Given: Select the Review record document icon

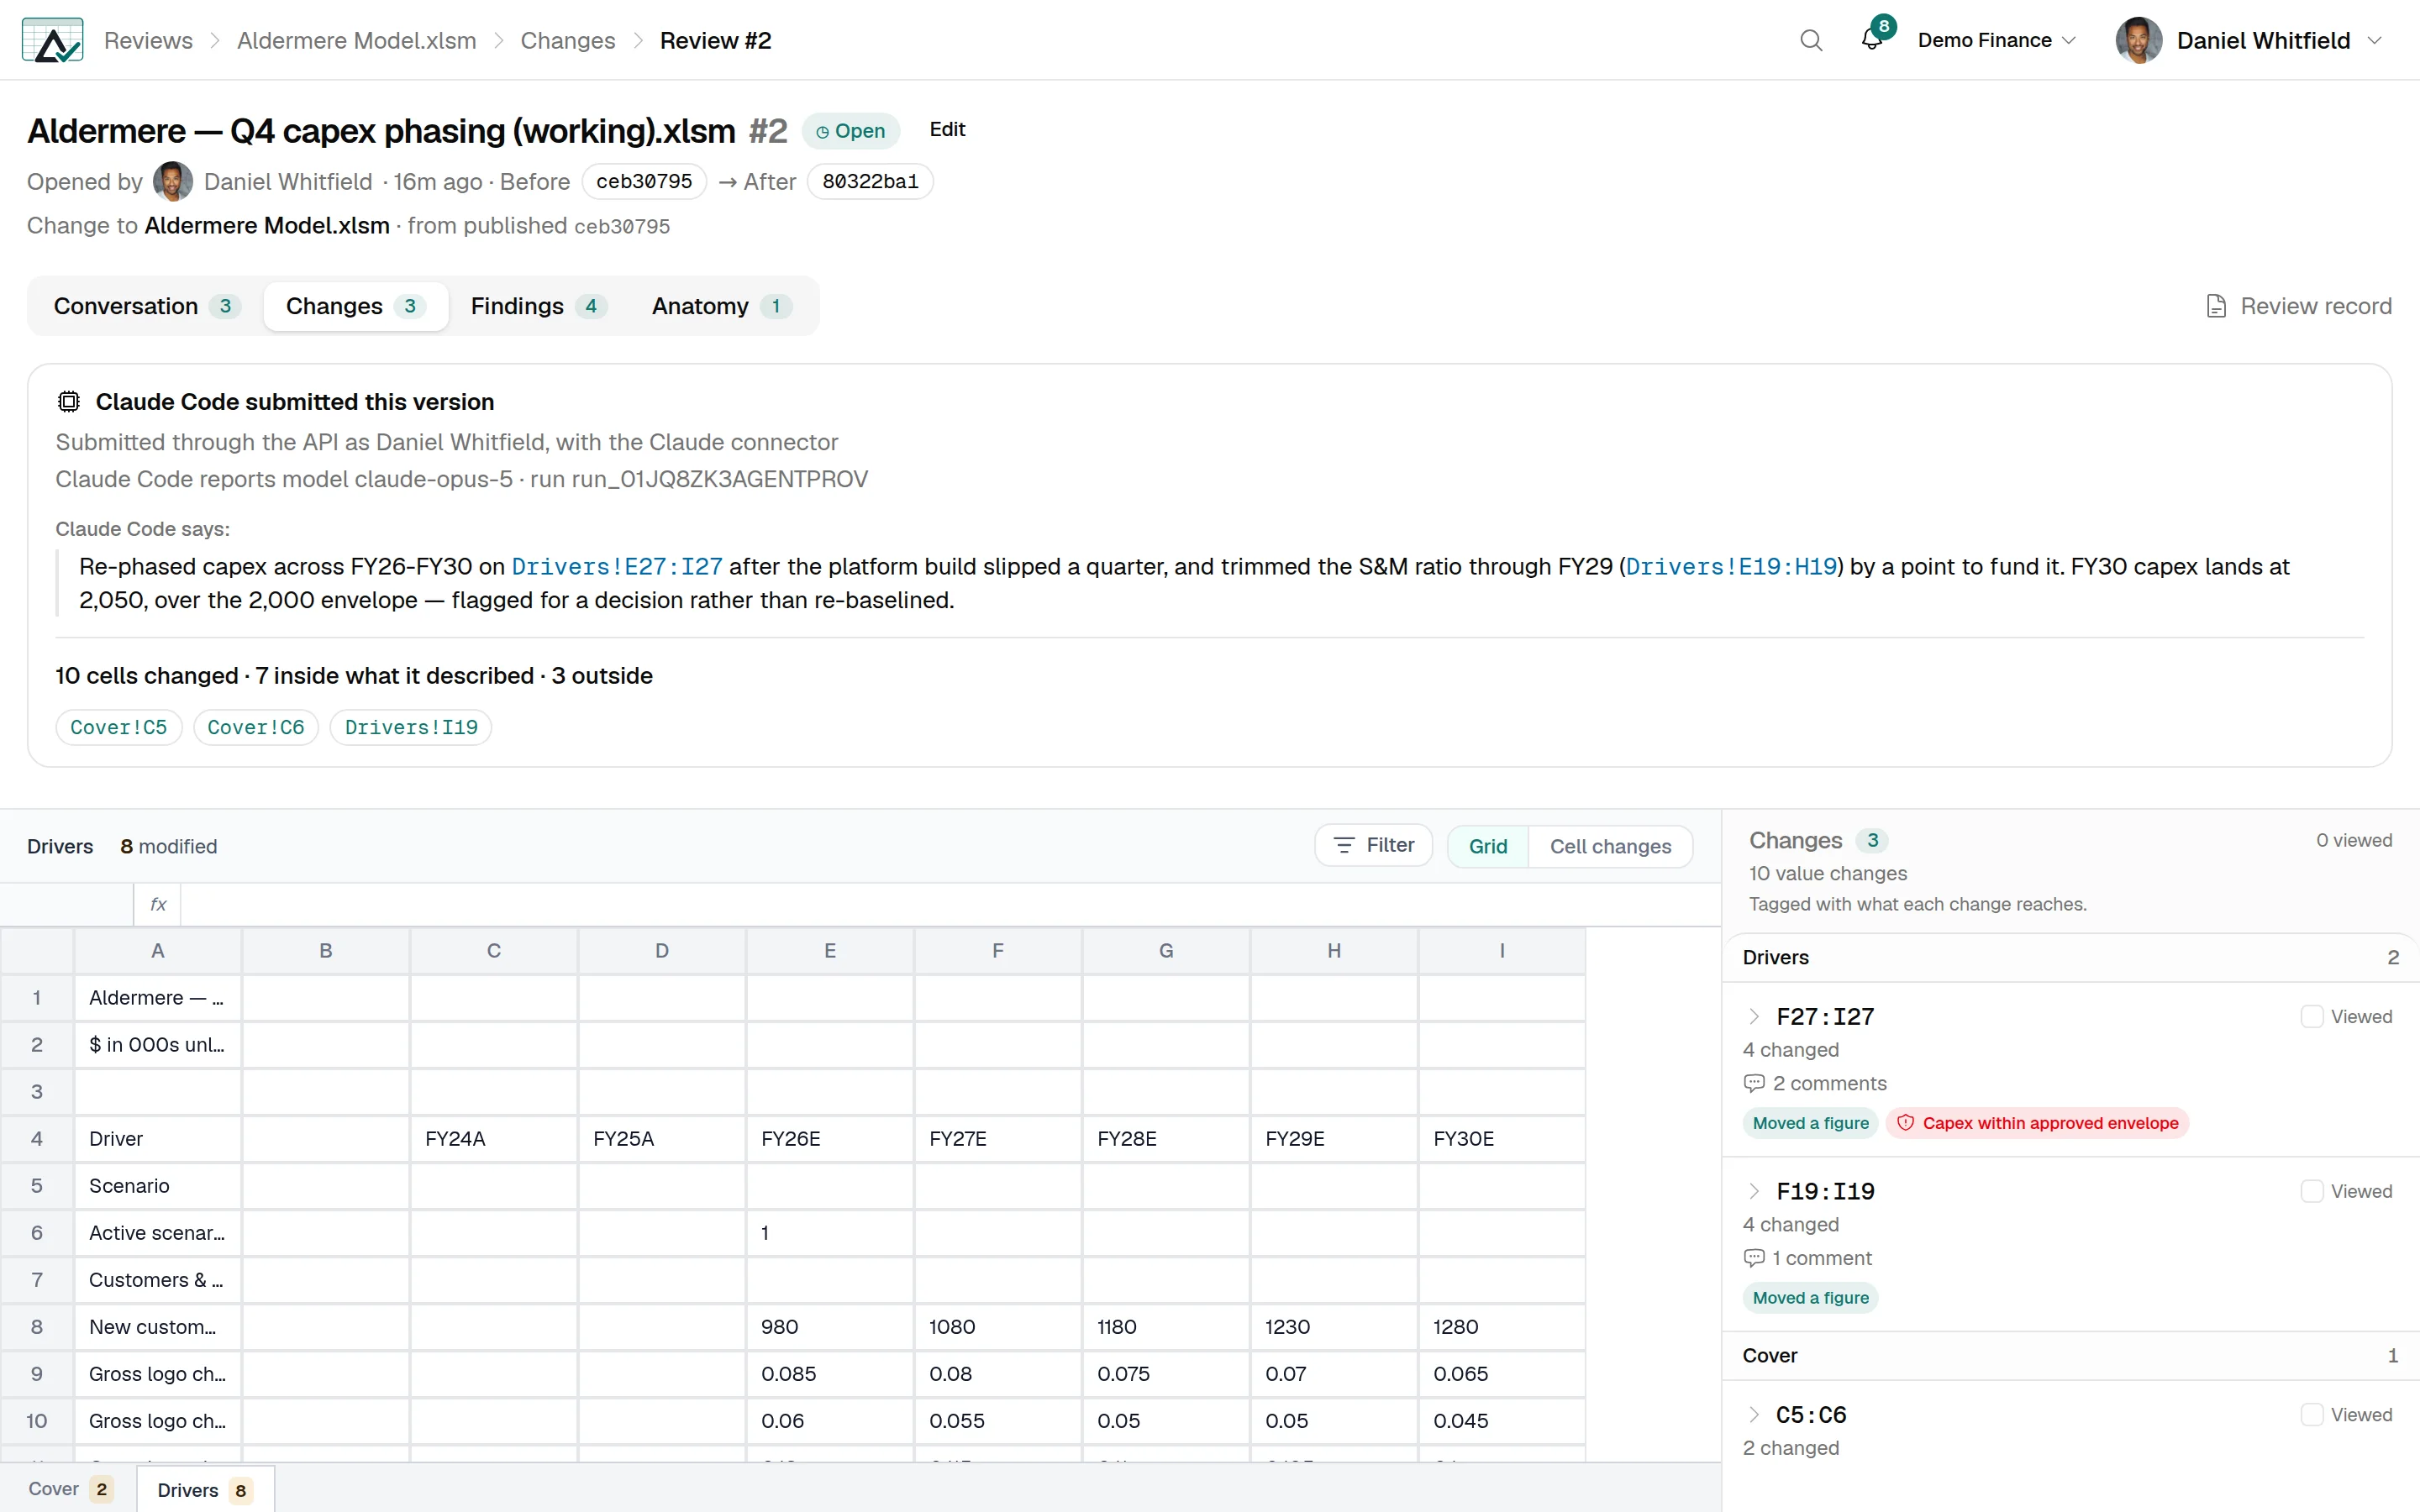Looking at the screenshot, I should pos(2216,306).
